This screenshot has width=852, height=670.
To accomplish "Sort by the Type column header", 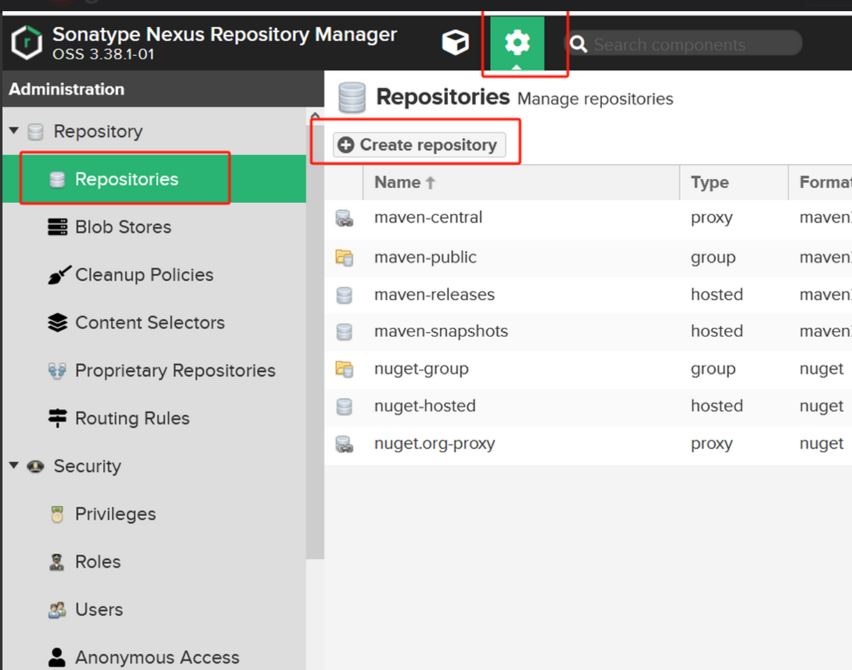I will click(x=734, y=182).
